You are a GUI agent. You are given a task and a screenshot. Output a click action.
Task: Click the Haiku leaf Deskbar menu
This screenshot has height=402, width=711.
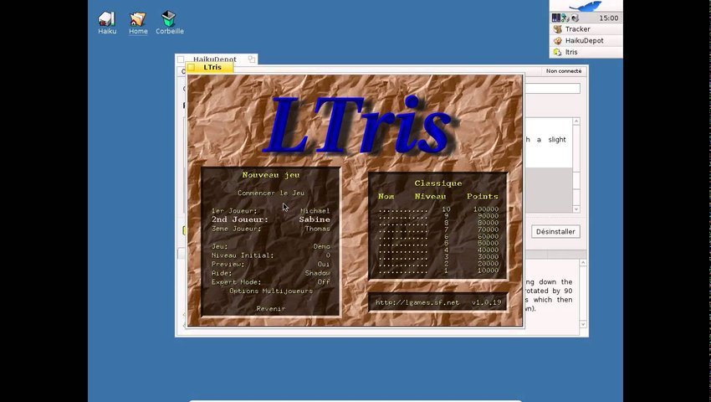(586, 7)
